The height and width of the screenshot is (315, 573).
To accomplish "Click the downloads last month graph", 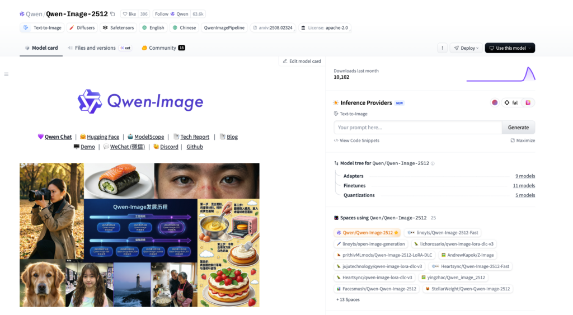I will pyautogui.click(x=500, y=74).
